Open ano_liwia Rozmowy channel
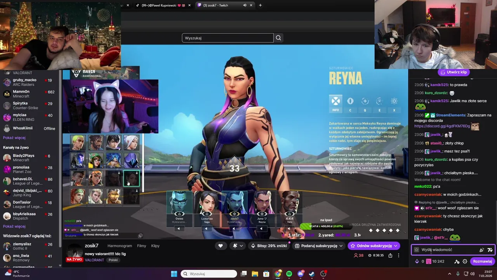497x280 pixels. click(x=30, y=258)
